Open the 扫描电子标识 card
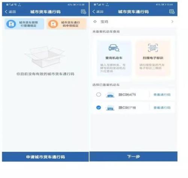The image size is (188, 178). tap(153, 58)
